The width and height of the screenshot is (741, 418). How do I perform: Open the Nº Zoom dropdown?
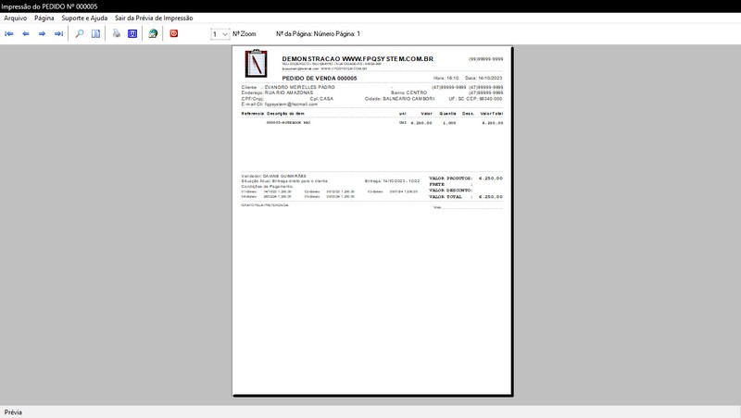point(220,34)
